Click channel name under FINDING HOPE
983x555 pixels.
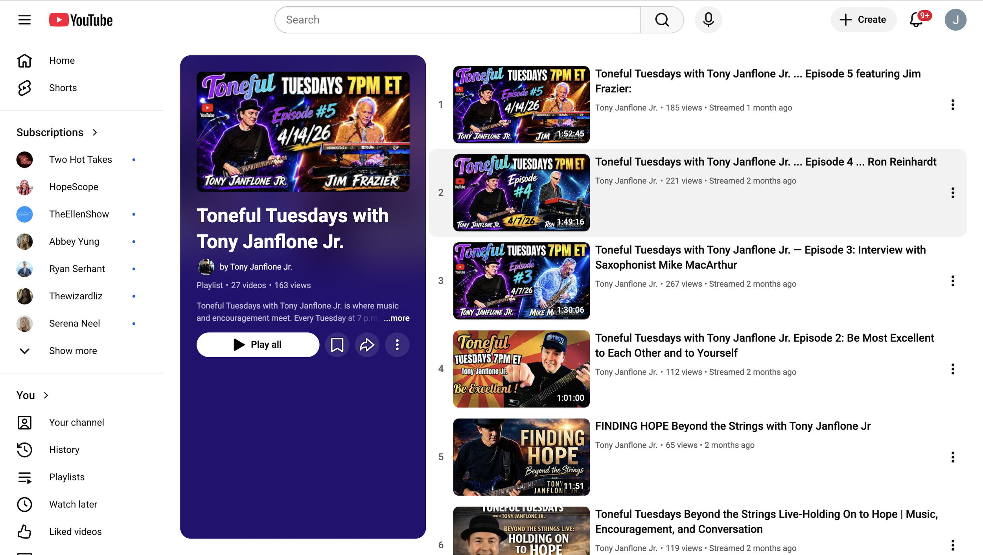coord(626,445)
